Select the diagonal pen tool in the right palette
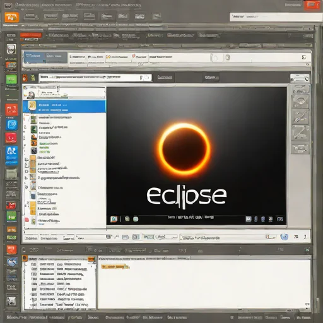The width and height of the screenshot is (323, 323). [x=300, y=117]
